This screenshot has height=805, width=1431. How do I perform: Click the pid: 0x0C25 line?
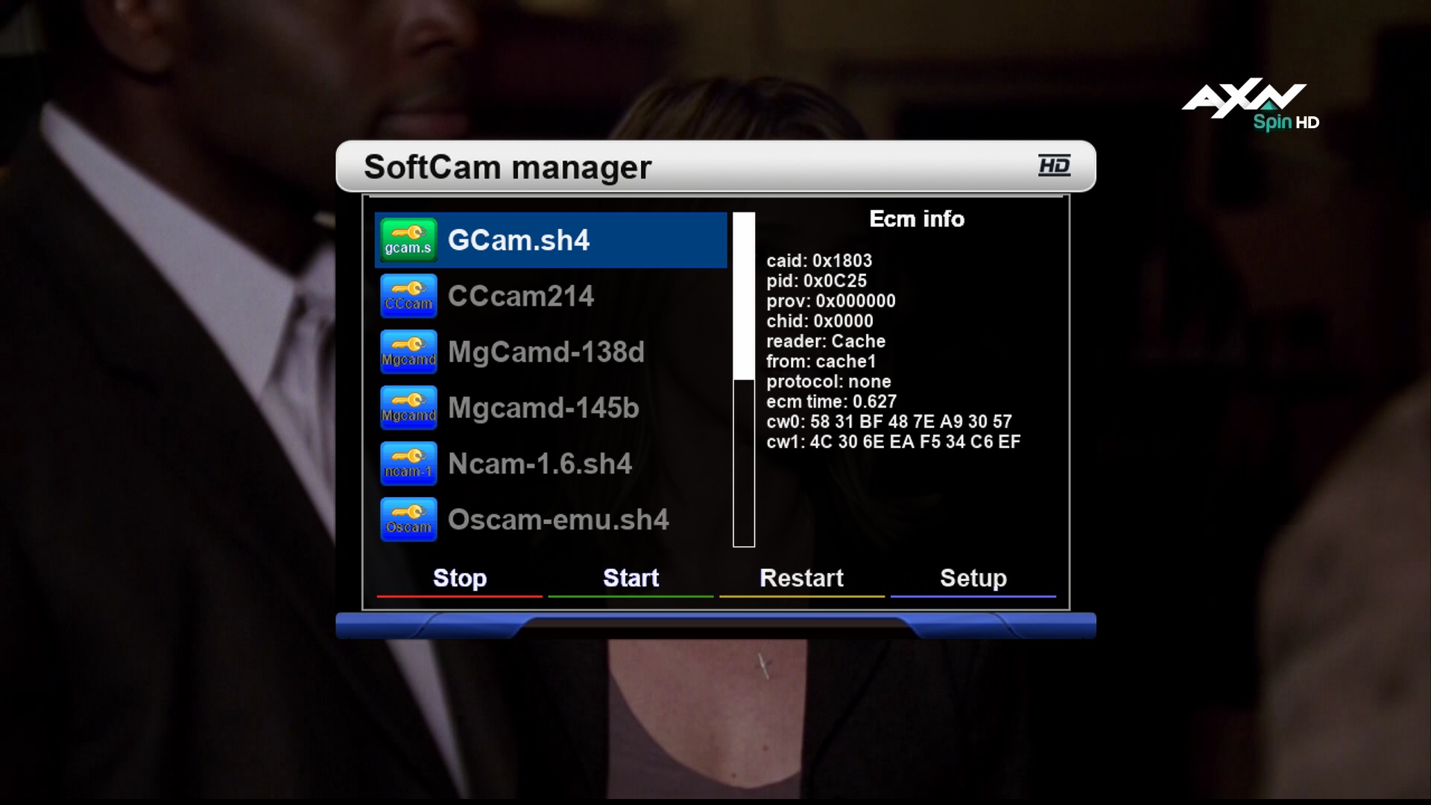(x=817, y=281)
